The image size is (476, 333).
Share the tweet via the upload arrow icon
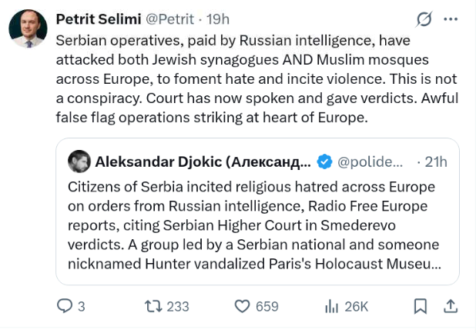coord(451,306)
